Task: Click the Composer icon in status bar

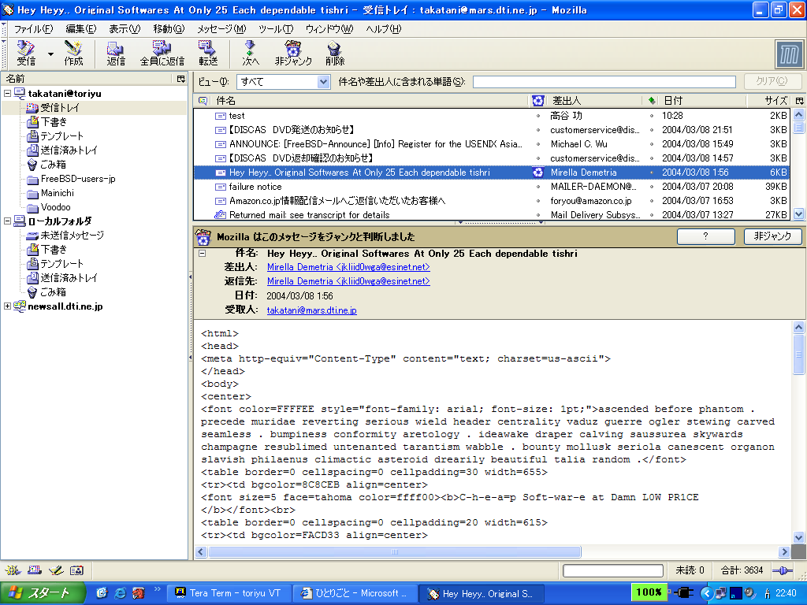Action: click(56, 570)
